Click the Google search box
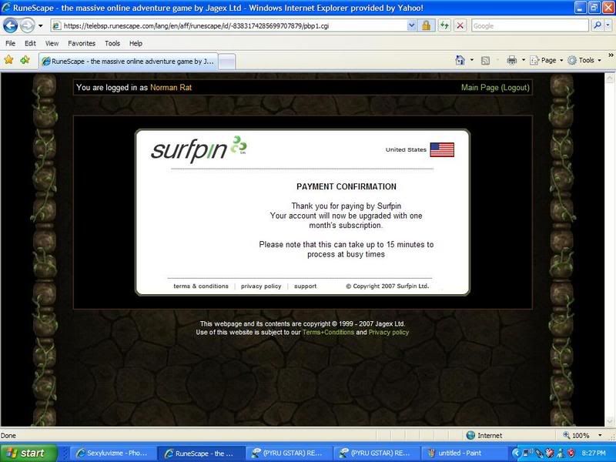This screenshot has height=462, width=616. (x=530, y=26)
